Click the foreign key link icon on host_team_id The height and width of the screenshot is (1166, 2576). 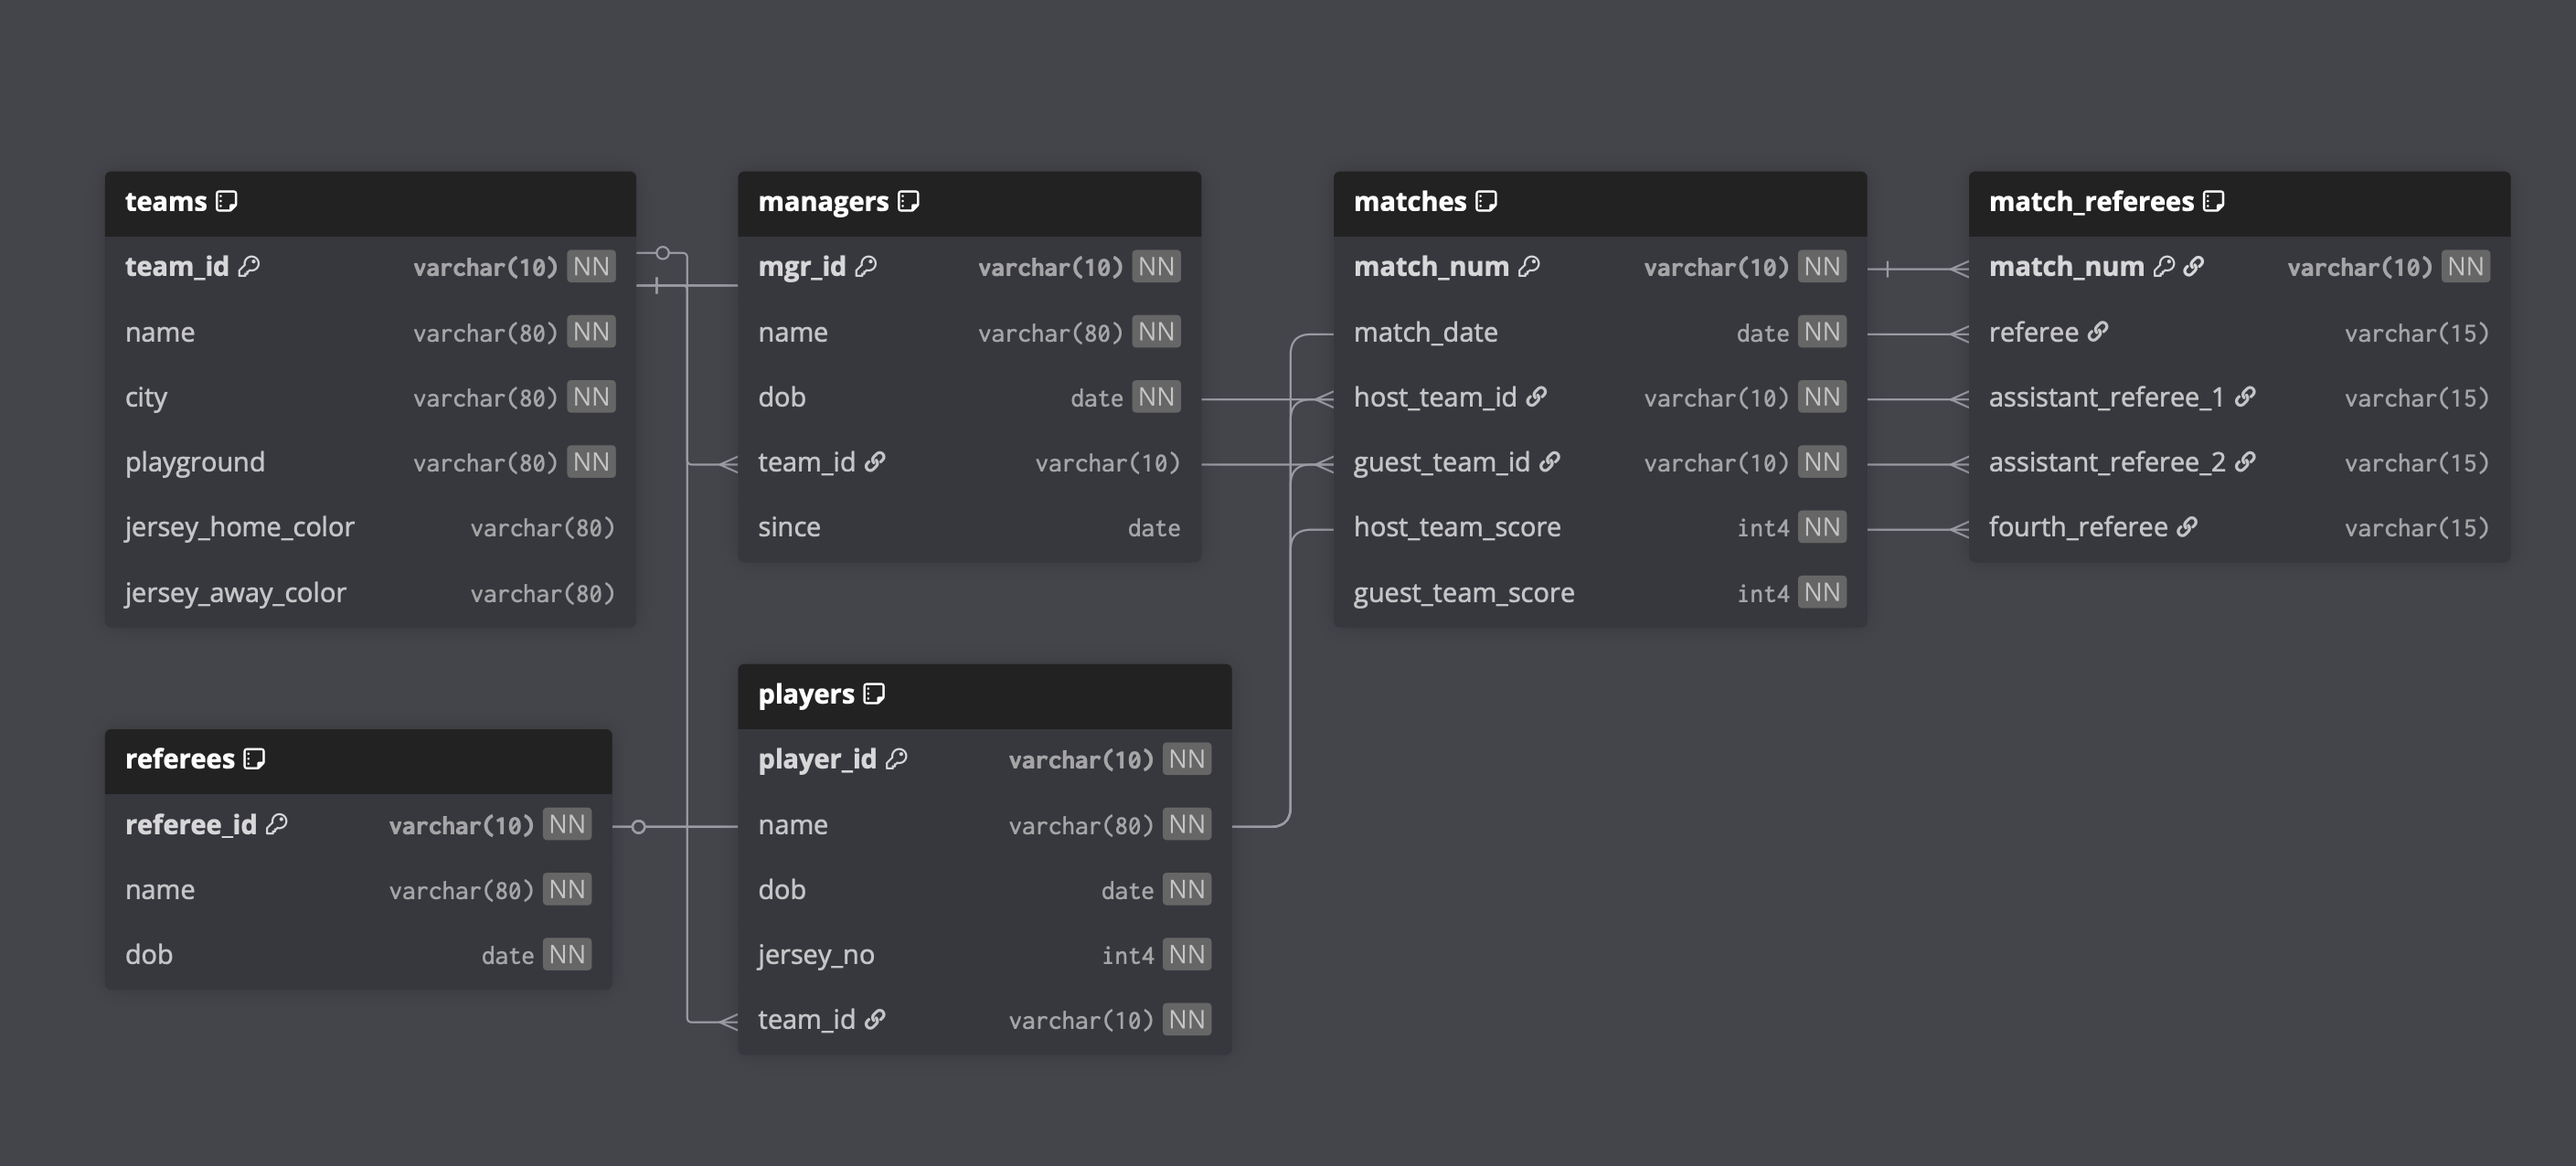click(1536, 397)
